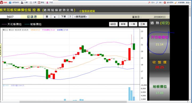Viewport: 192px width, 103px height.
Task: Switch chart range to 60日
Action: (x=113, y=24)
